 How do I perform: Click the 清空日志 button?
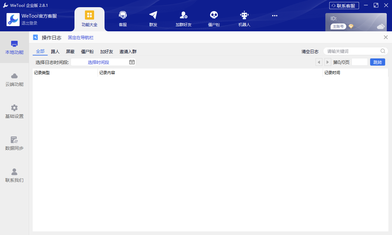click(x=310, y=52)
